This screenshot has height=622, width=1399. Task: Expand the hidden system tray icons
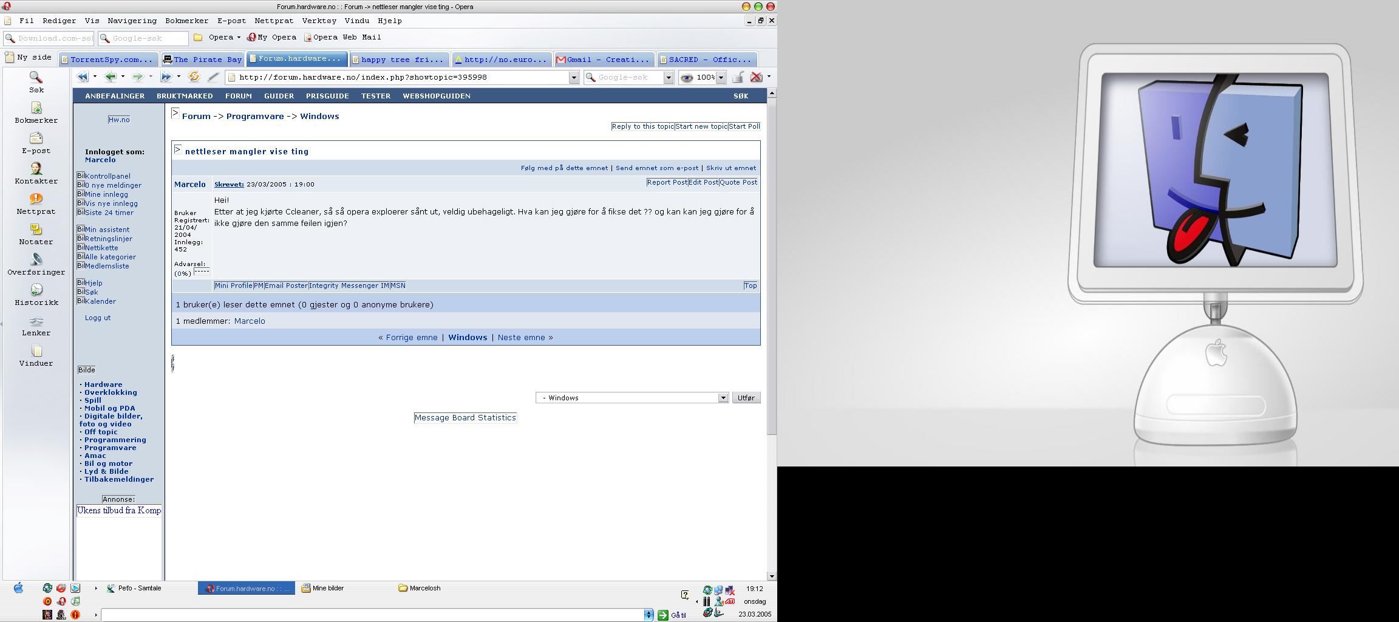696,602
